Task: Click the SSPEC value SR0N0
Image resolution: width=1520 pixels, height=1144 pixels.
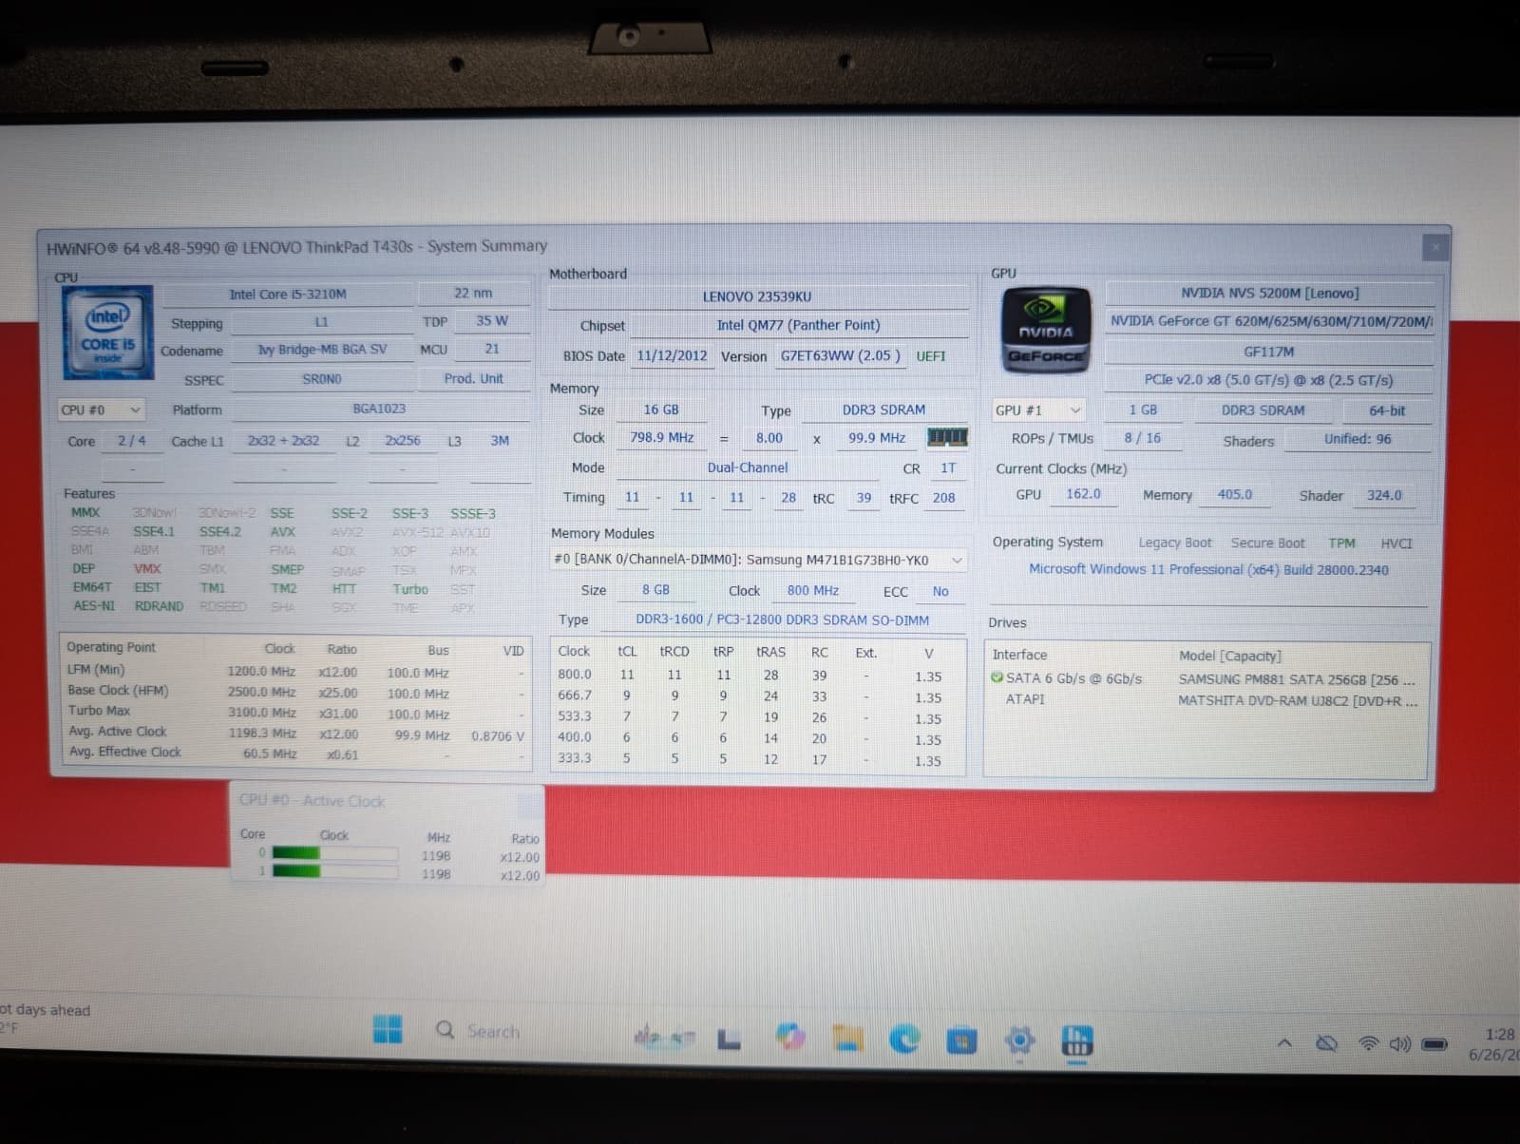Action: [322, 379]
